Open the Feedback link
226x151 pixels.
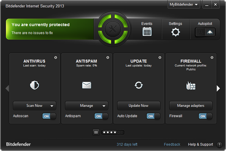click(172, 144)
